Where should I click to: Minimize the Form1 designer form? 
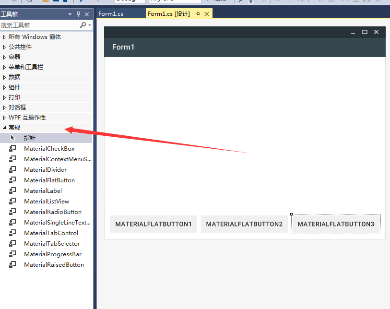point(353,32)
